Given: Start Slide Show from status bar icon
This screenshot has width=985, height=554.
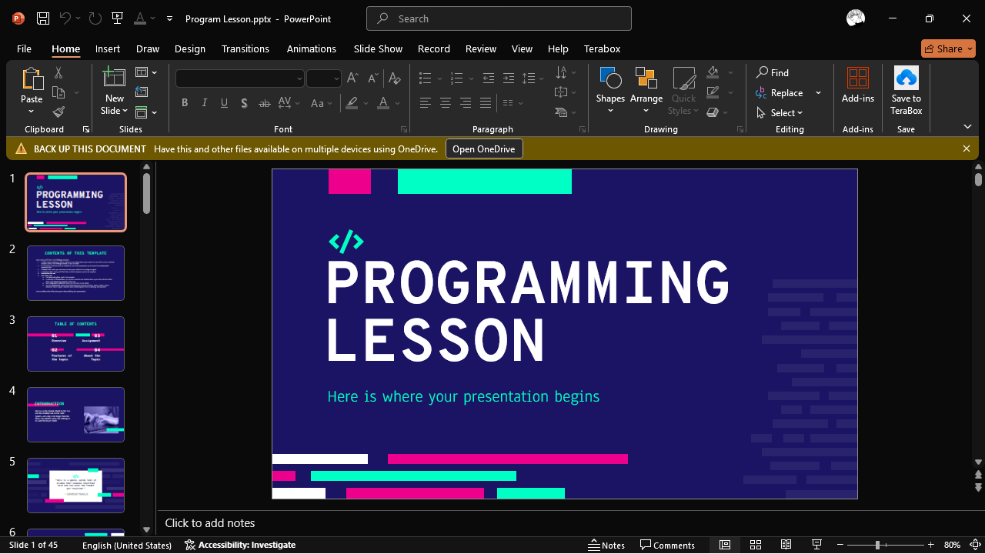Looking at the screenshot, I should pos(816,545).
